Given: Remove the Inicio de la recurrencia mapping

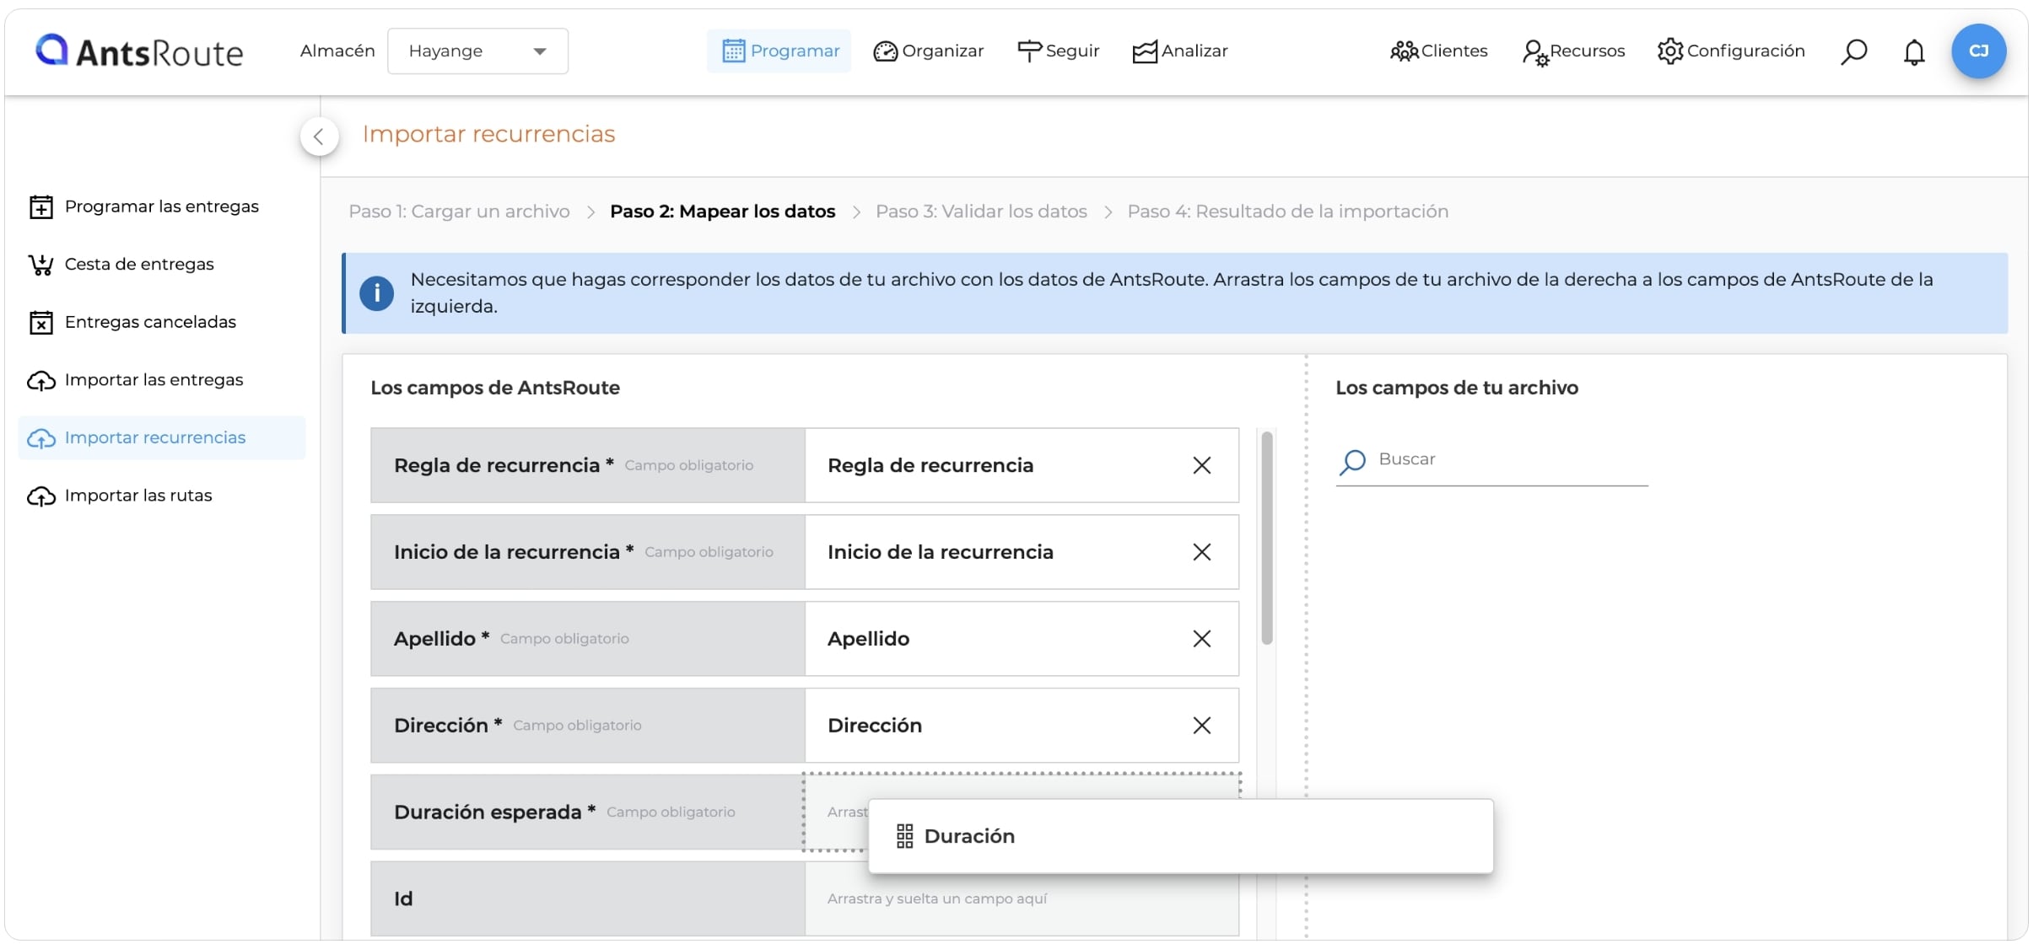Looking at the screenshot, I should [x=1202, y=552].
